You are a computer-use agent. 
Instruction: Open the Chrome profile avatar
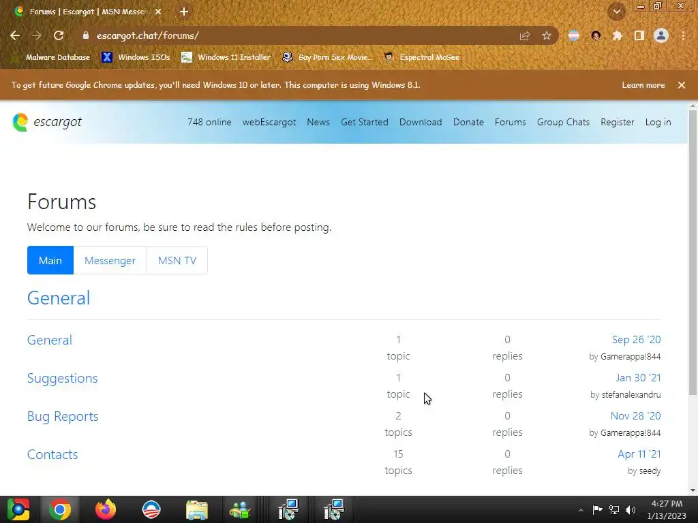[661, 36]
